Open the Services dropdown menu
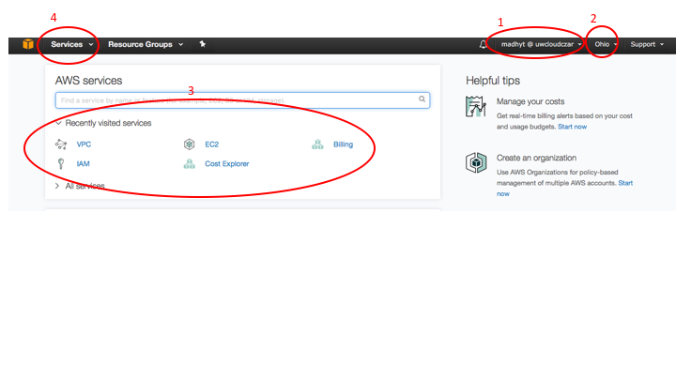The image size is (676, 380). coord(72,44)
